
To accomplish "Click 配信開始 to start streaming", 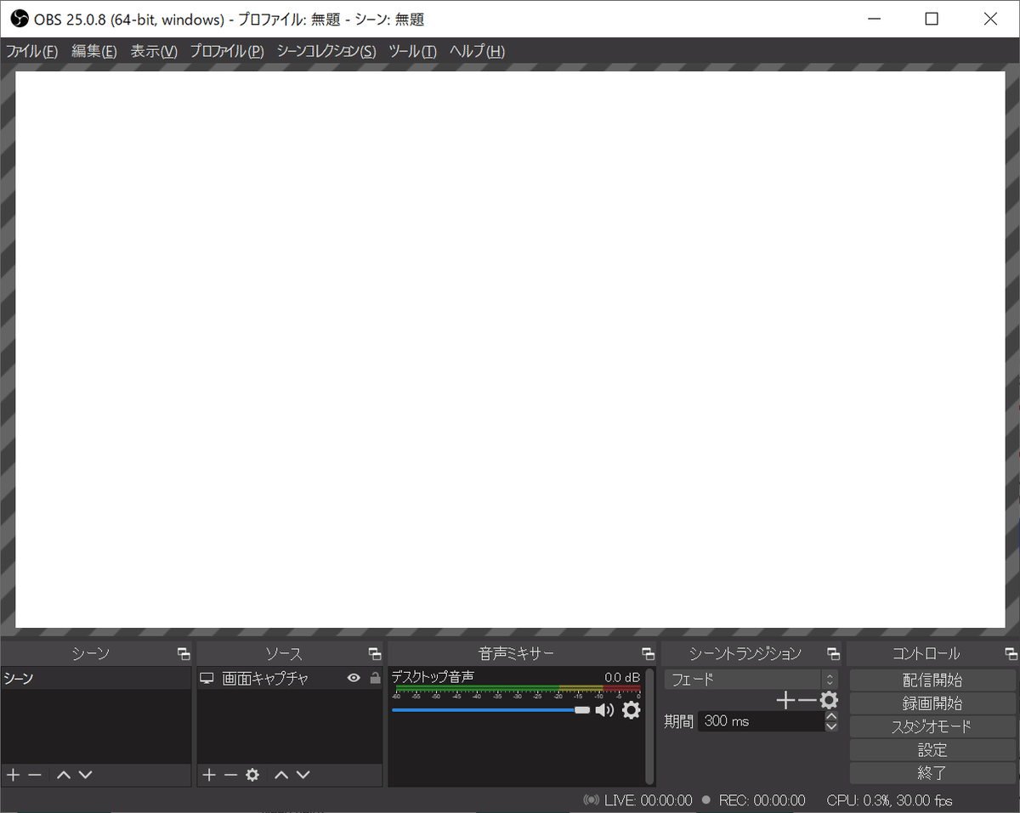I will [x=932, y=680].
